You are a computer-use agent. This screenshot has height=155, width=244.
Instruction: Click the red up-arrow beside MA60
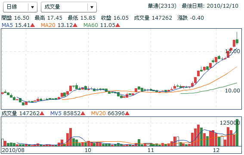click(118, 25)
